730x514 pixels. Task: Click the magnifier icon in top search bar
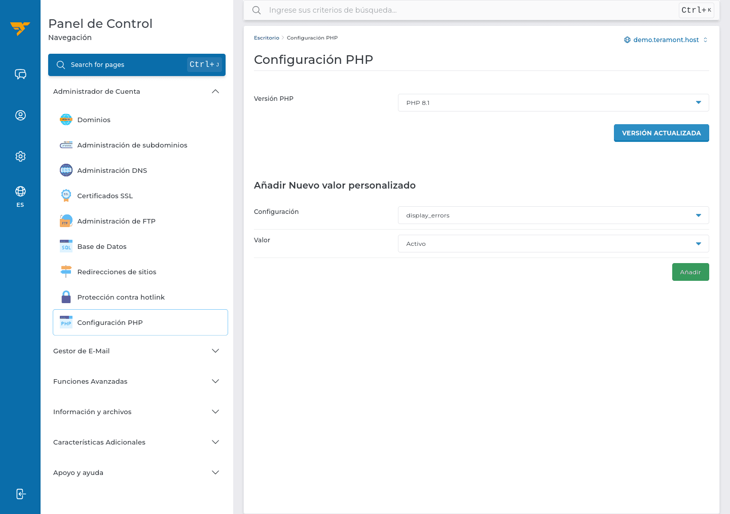[257, 10]
